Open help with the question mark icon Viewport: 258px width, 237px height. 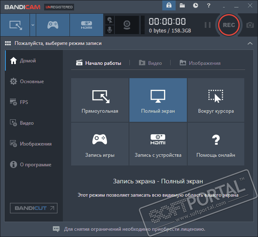(x=208, y=5)
